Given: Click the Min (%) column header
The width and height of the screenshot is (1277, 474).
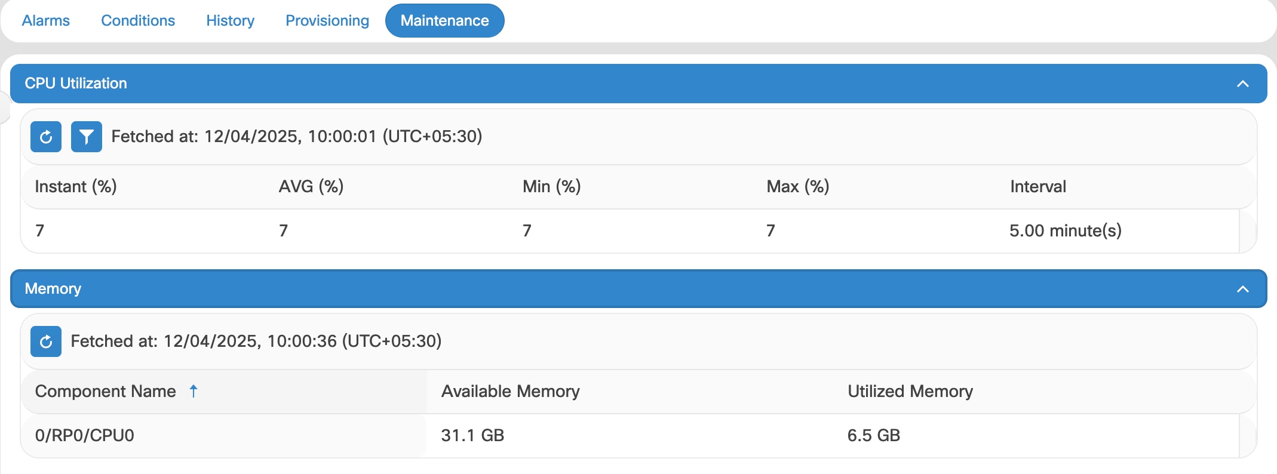Looking at the screenshot, I should 551,187.
